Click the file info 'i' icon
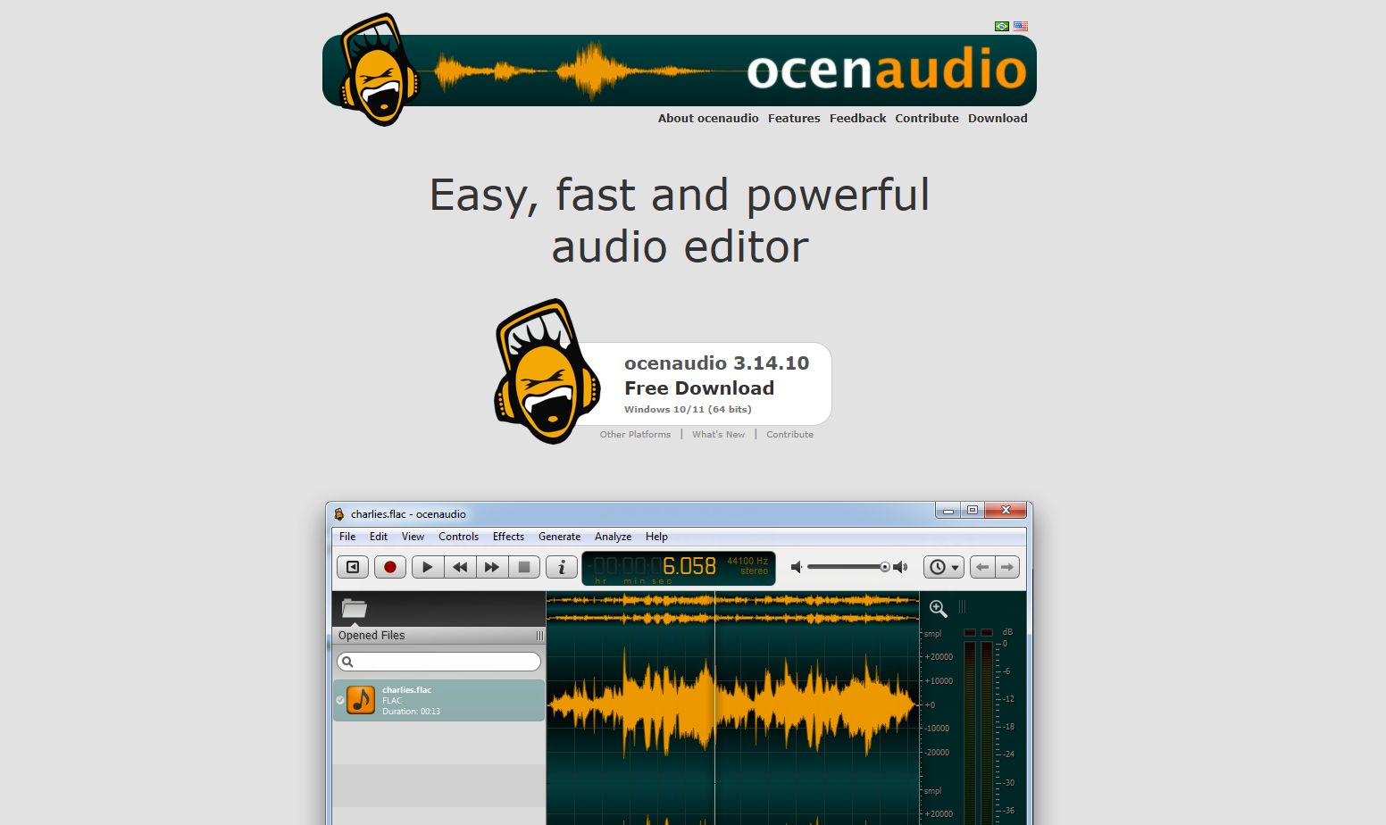 coord(562,567)
